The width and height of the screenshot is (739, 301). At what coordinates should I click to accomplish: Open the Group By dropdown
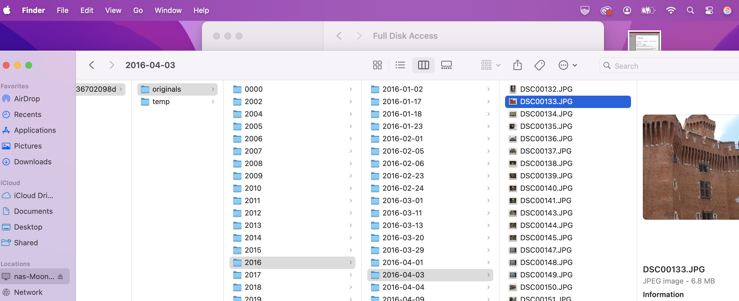pos(490,65)
